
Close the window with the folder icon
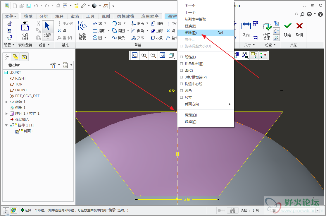click(76, 6)
